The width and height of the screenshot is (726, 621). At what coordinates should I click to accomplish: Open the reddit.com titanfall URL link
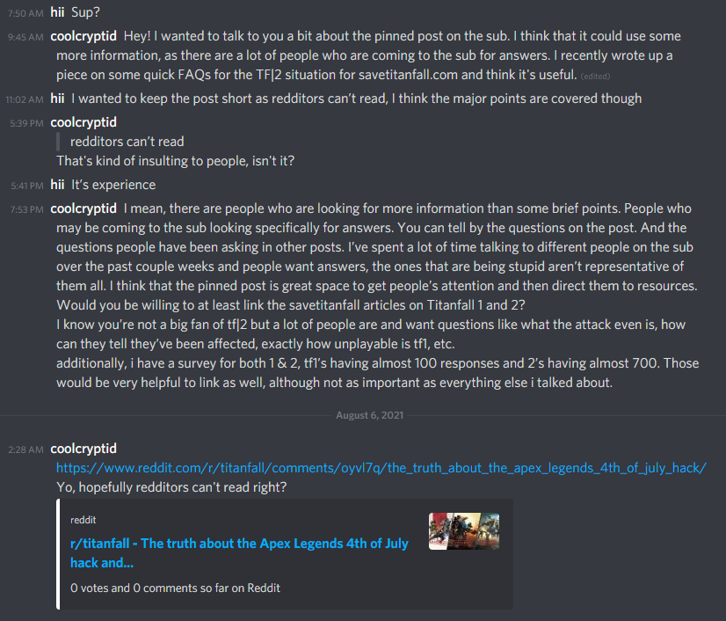click(381, 468)
